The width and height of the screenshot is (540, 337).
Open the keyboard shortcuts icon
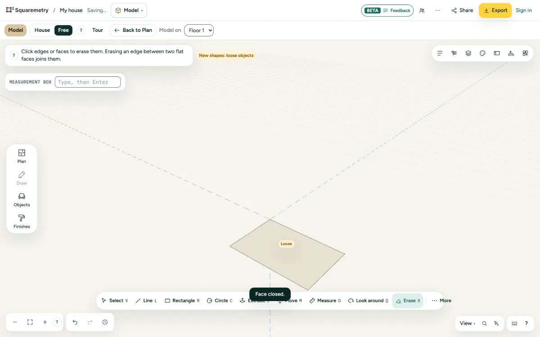point(514,324)
